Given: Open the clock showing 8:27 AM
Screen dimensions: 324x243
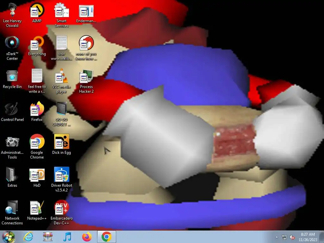Looking at the screenshot, I should click(x=308, y=237).
